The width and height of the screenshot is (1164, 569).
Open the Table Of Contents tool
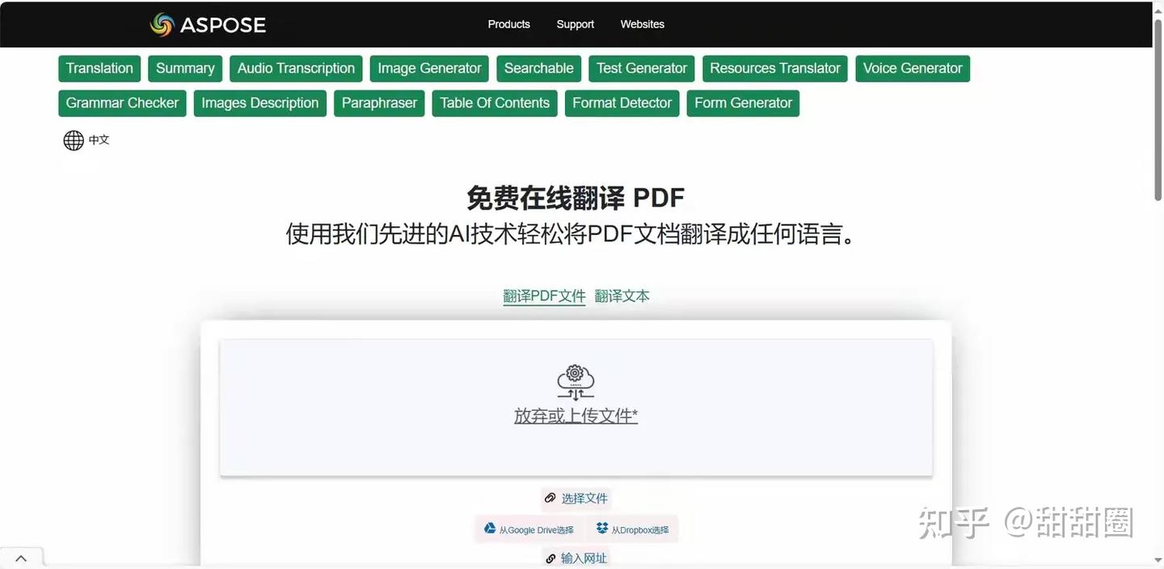click(x=495, y=103)
